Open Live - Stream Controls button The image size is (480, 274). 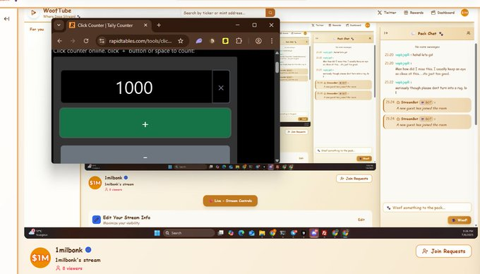[x=230, y=201]
